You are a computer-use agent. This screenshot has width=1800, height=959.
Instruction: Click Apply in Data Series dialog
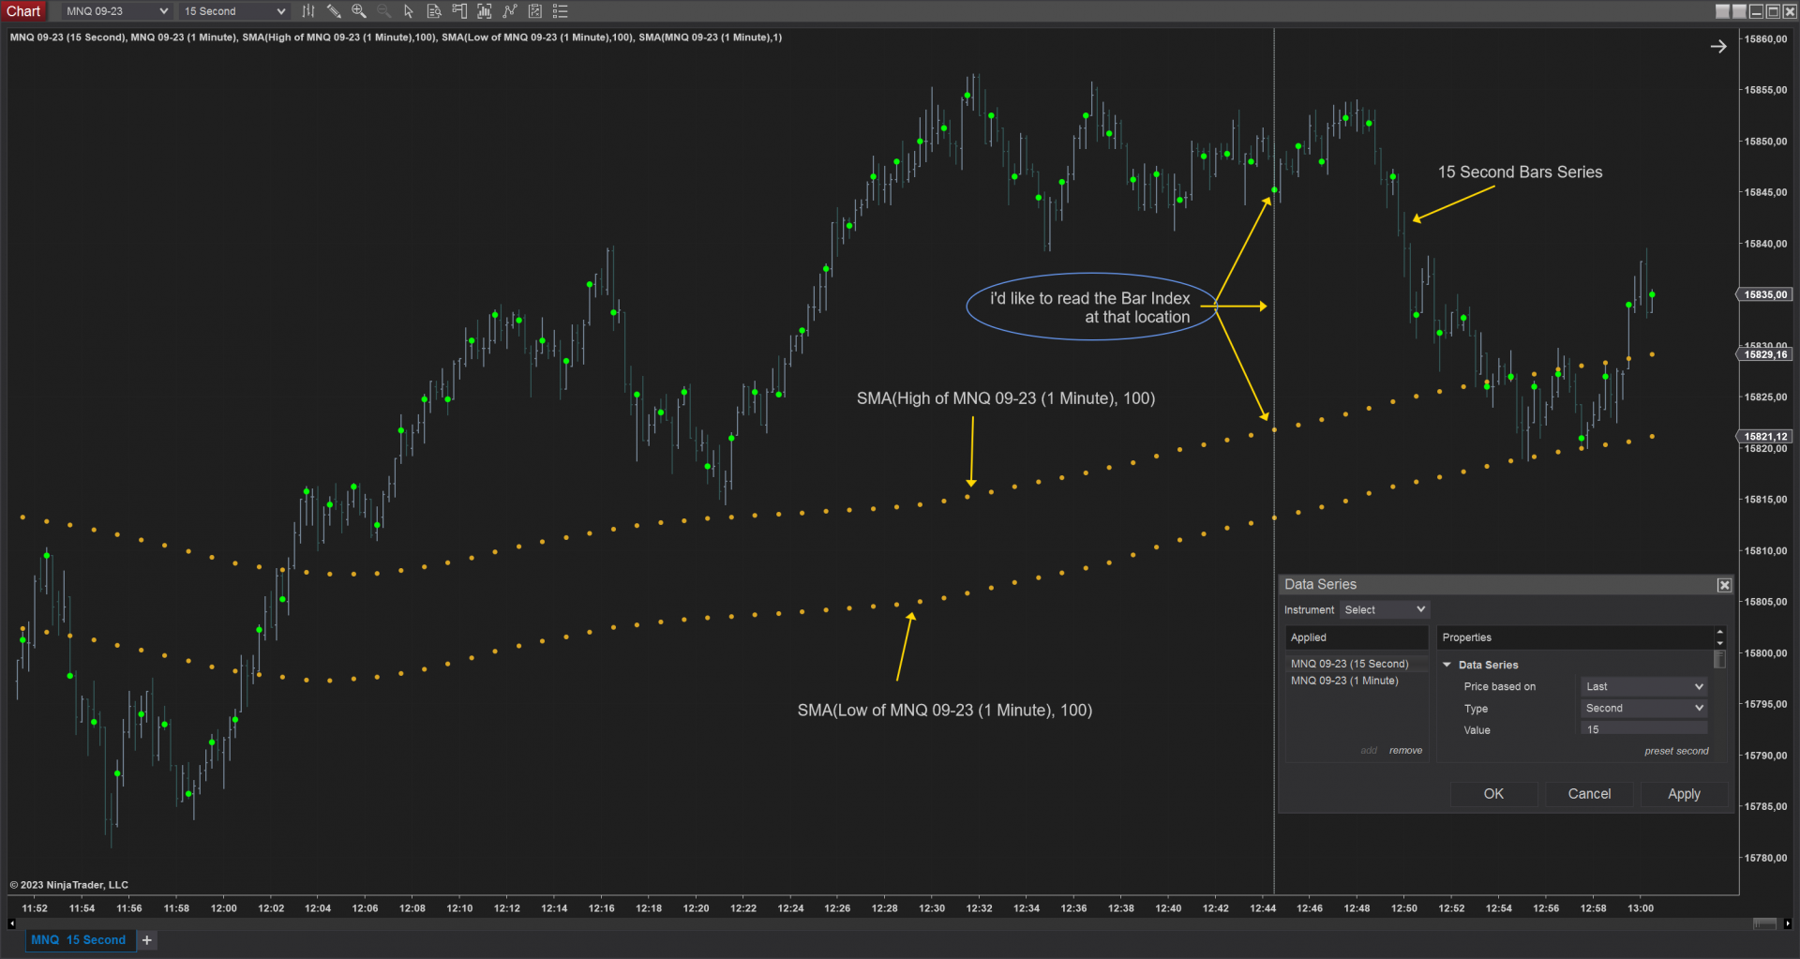[x=1684, y=794]
